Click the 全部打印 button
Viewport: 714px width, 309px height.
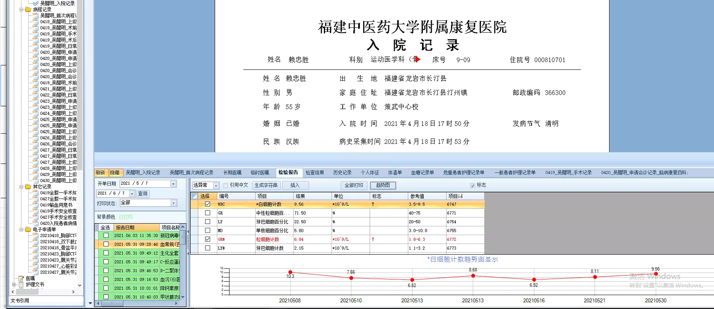354,186
